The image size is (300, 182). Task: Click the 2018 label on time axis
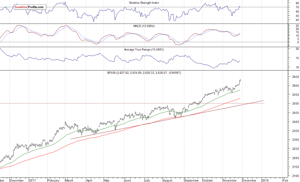[x=265, y=181]
